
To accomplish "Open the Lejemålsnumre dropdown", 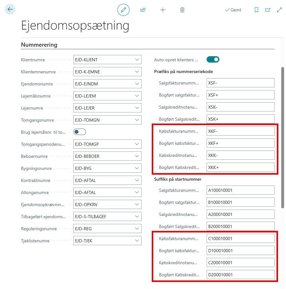I will (137, 96).
